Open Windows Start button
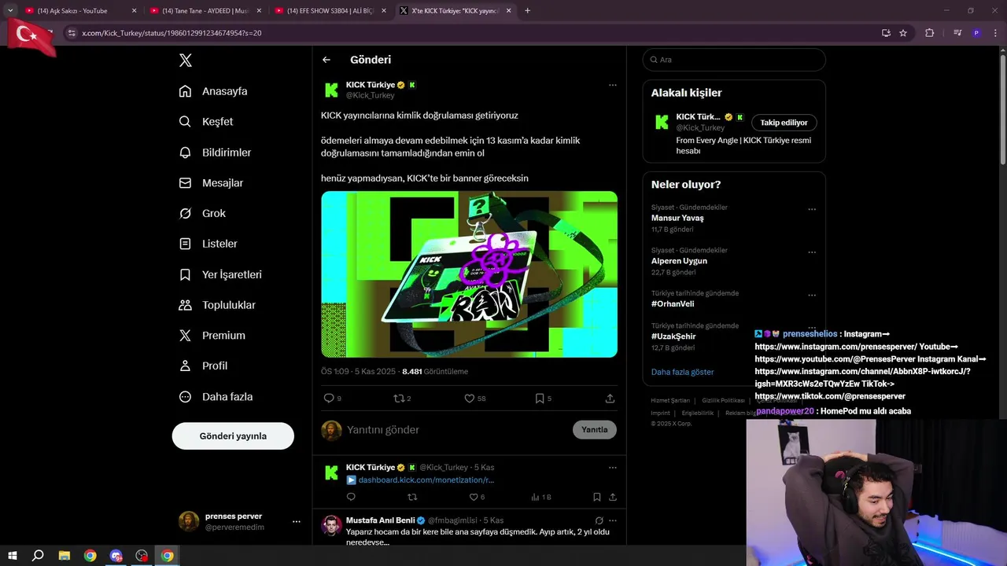Viewport: 1007px width, 566px height. point(13,556)
